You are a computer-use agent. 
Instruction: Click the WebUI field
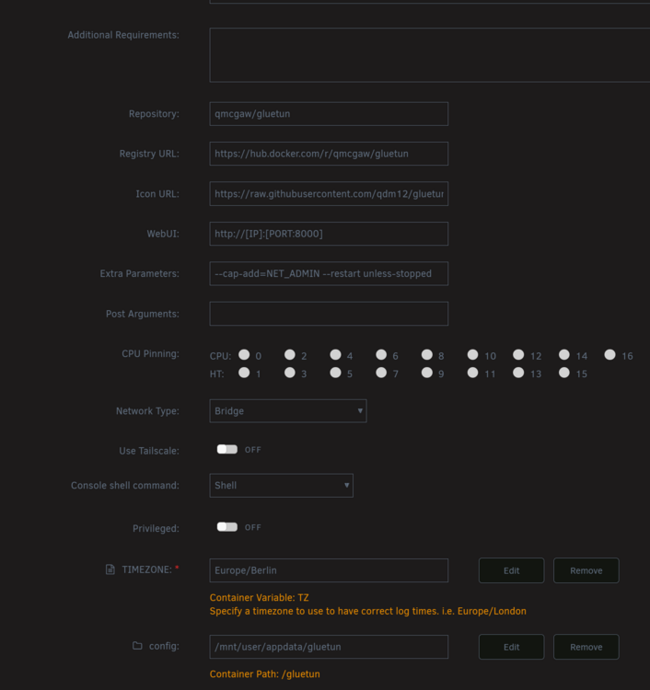tap(329, 234)
